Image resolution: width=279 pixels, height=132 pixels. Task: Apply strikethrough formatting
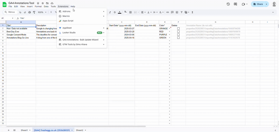click(x=115, y=12)
